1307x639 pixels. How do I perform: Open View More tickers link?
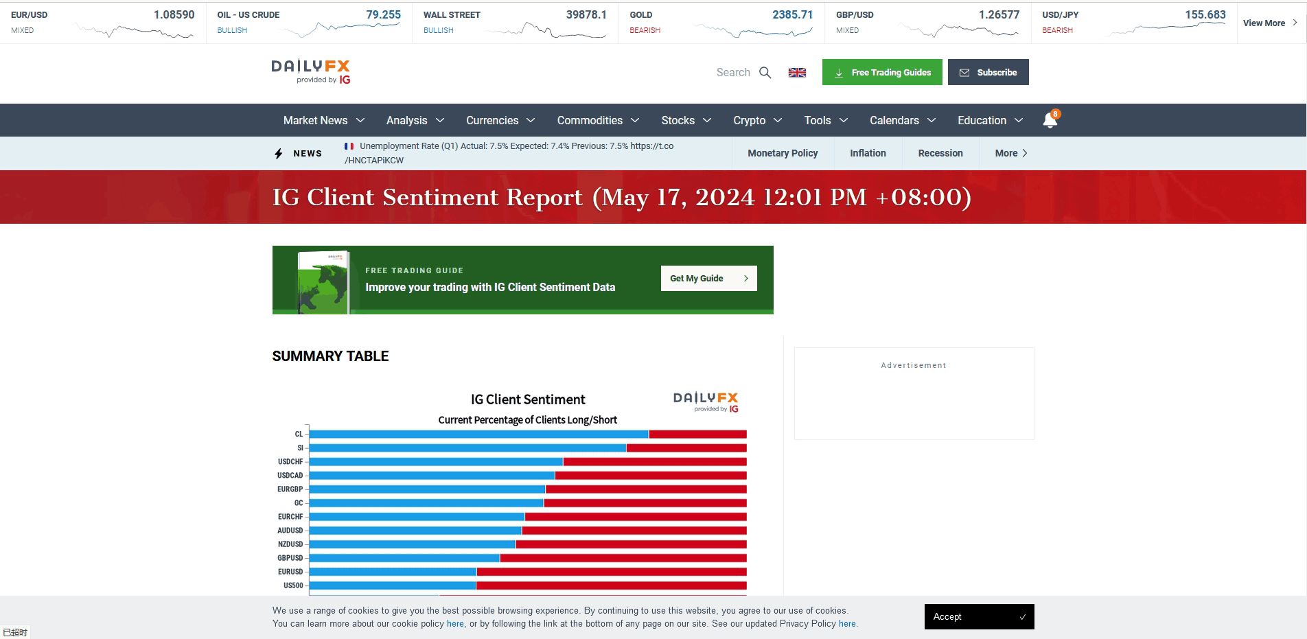pos(1270,23)
